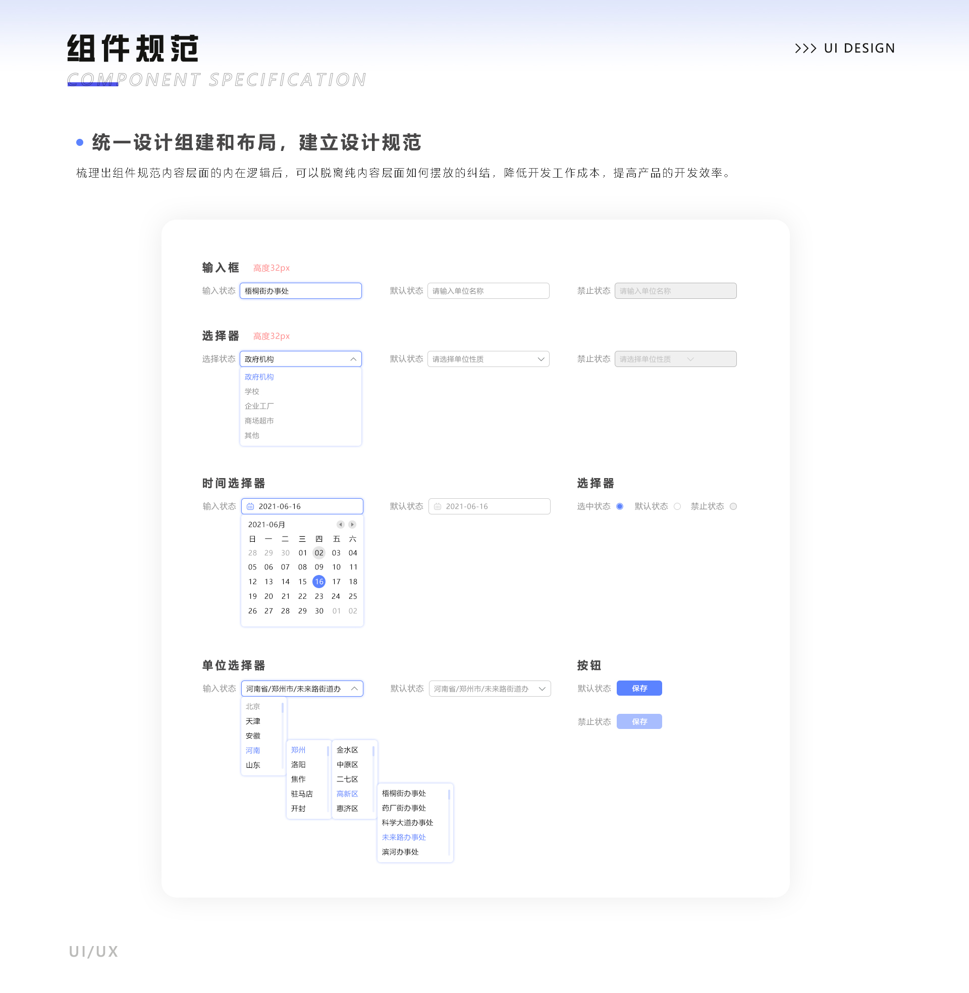Go to previous month in calendar
Image resolution: width=969 pixels, height=993 pixels.
341,524
